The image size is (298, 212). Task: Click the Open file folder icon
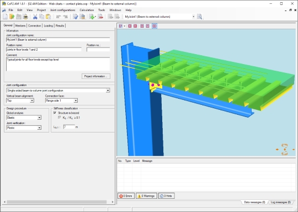point(12,17)
